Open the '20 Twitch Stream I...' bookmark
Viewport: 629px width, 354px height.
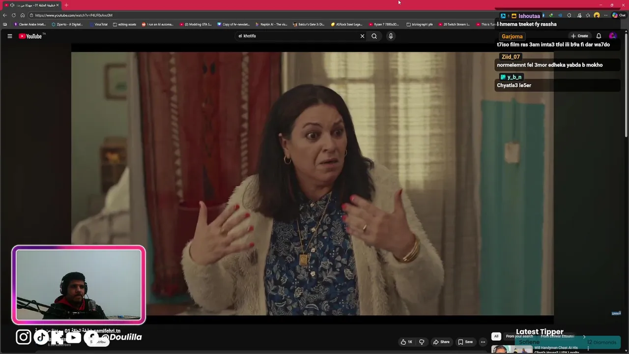pos(455,24)
